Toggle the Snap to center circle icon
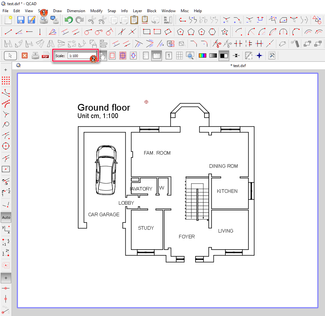This screenshot has width=325, height=316. [6, 146]
